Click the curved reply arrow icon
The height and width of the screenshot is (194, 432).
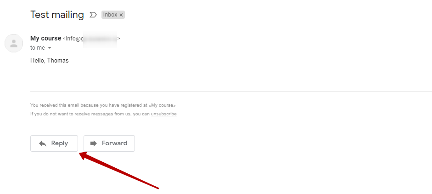tap(43, 143)
